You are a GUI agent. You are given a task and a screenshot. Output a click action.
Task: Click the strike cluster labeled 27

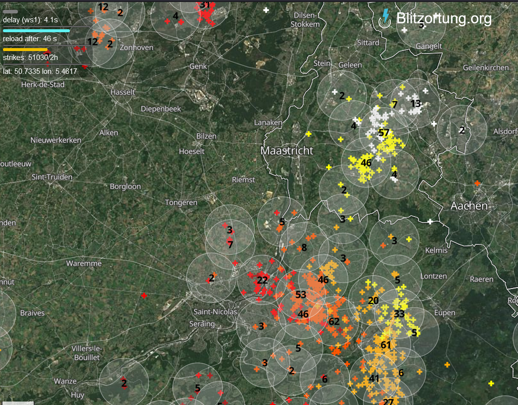388,402
